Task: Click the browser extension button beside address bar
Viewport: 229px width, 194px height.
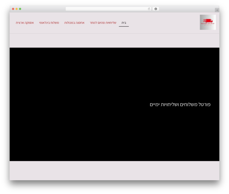Action: pos(156,9)
